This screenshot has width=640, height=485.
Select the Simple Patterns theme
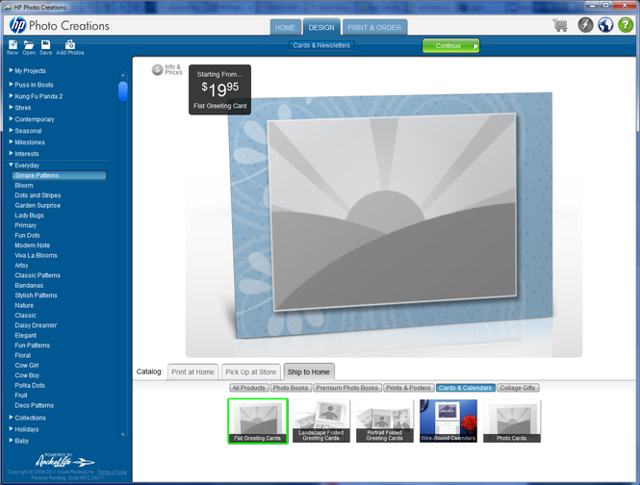click(59, 175)
